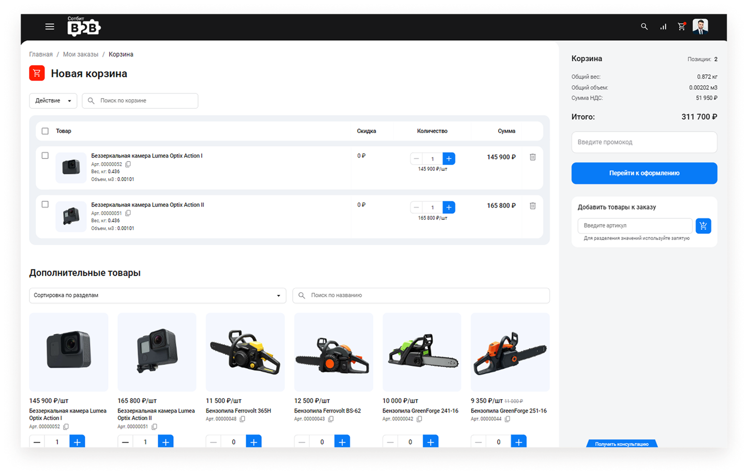Select the Lumea Optix Action II checkbox

click(x=45, y=204)
